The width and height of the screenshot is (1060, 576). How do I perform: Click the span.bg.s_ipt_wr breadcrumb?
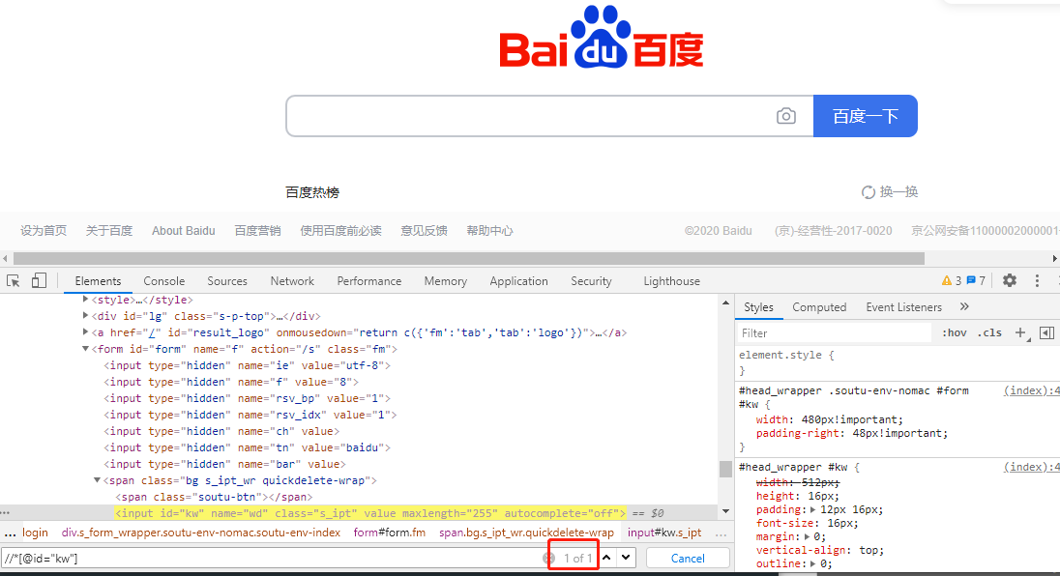[527, 533]
